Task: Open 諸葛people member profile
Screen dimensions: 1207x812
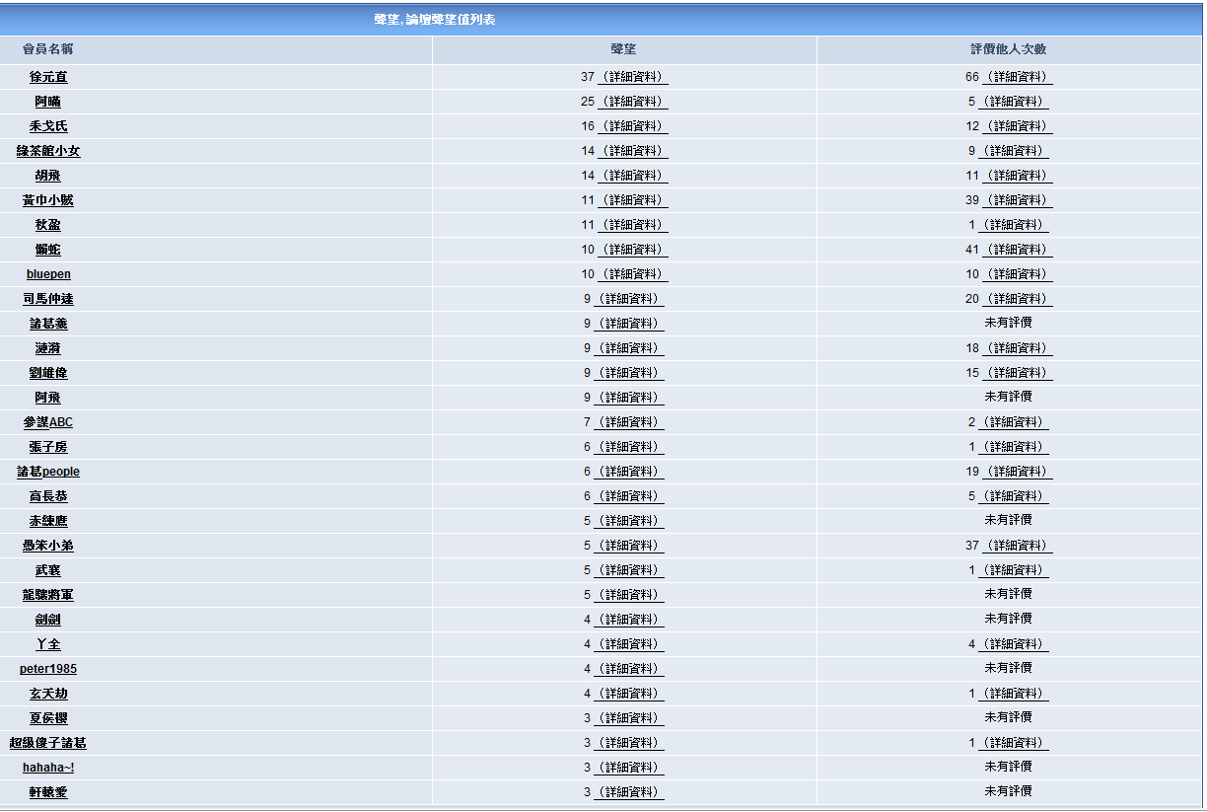Action: tap(48, 472)
